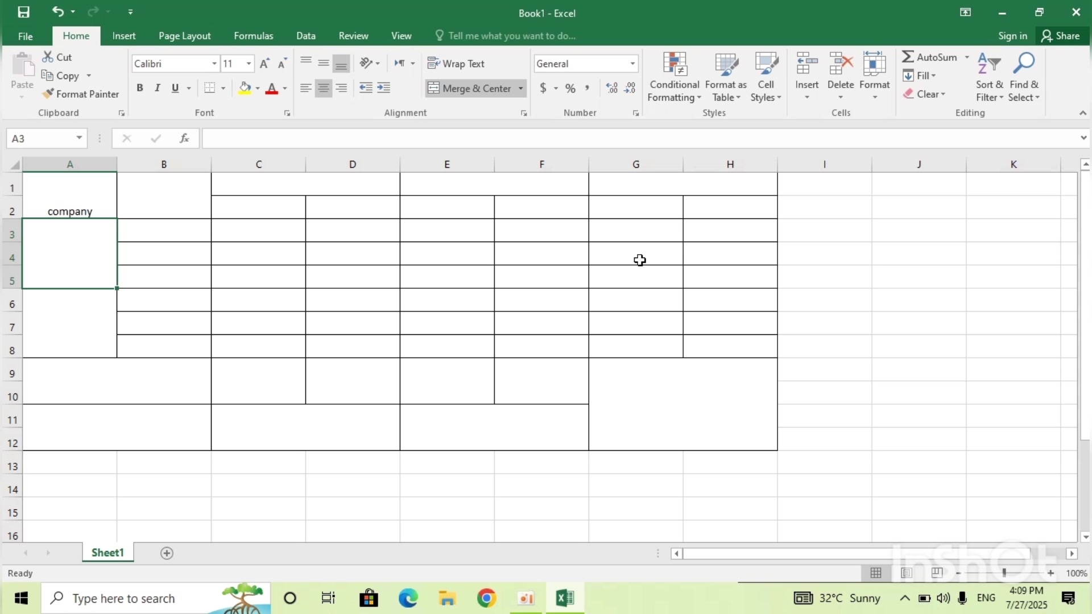This screenshot has width=1092, height=614.
Task: Expand the General number format dropdown
Action: 632,64
